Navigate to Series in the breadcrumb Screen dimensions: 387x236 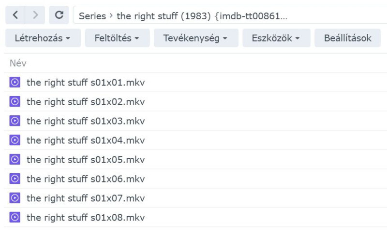(x=92, y=16)
